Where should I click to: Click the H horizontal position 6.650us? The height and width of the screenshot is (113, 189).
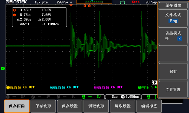(130, 97)
